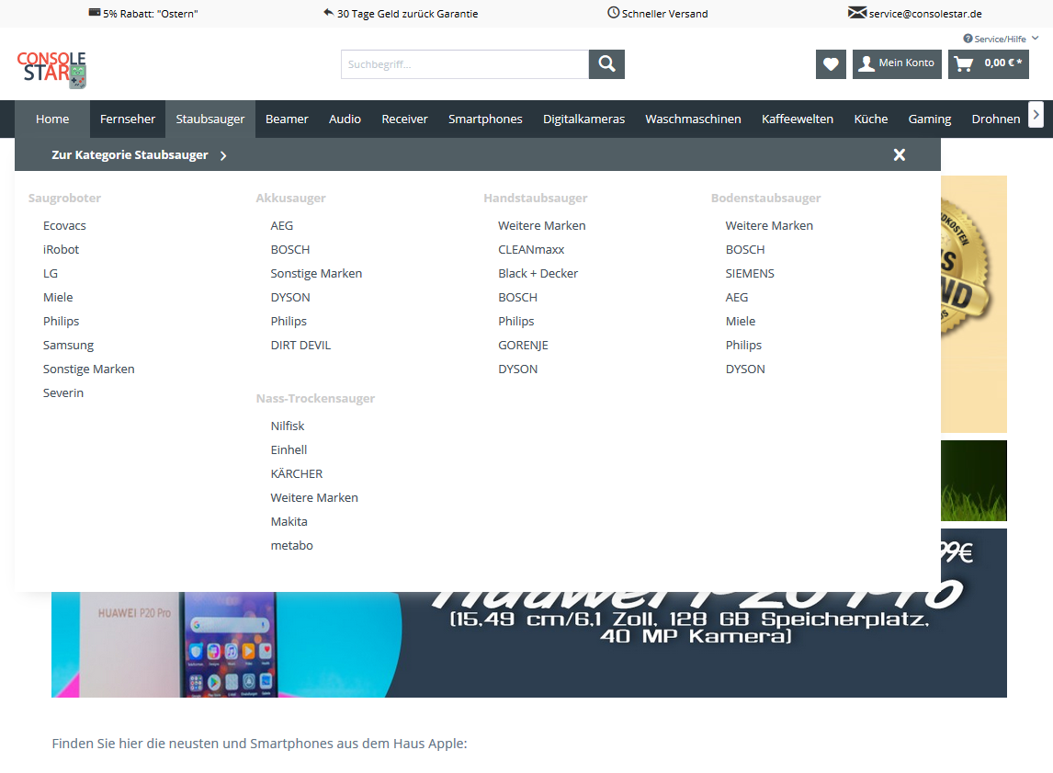Select Severin under Saugroboter
Viewport: 1053px width, 773px height.
pos(63,392)
